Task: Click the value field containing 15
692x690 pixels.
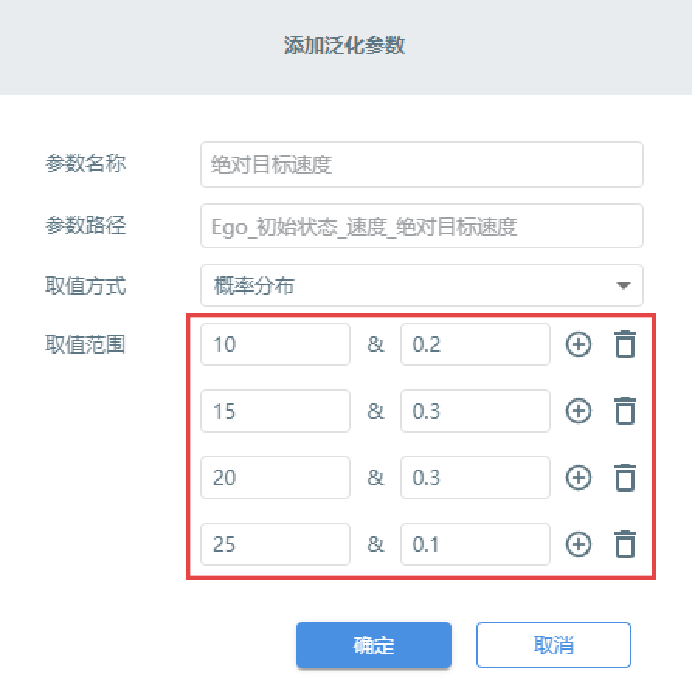Action: [275, 411]
